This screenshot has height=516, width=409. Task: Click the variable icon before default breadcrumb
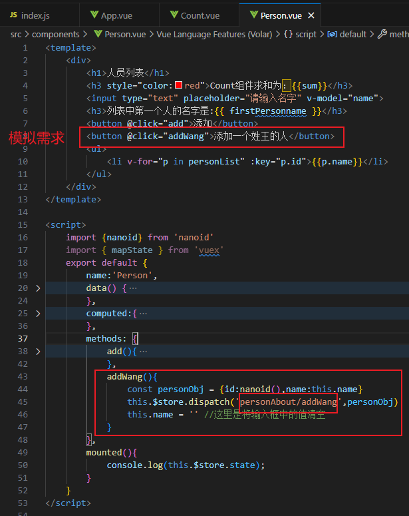(x=333, y=34)
